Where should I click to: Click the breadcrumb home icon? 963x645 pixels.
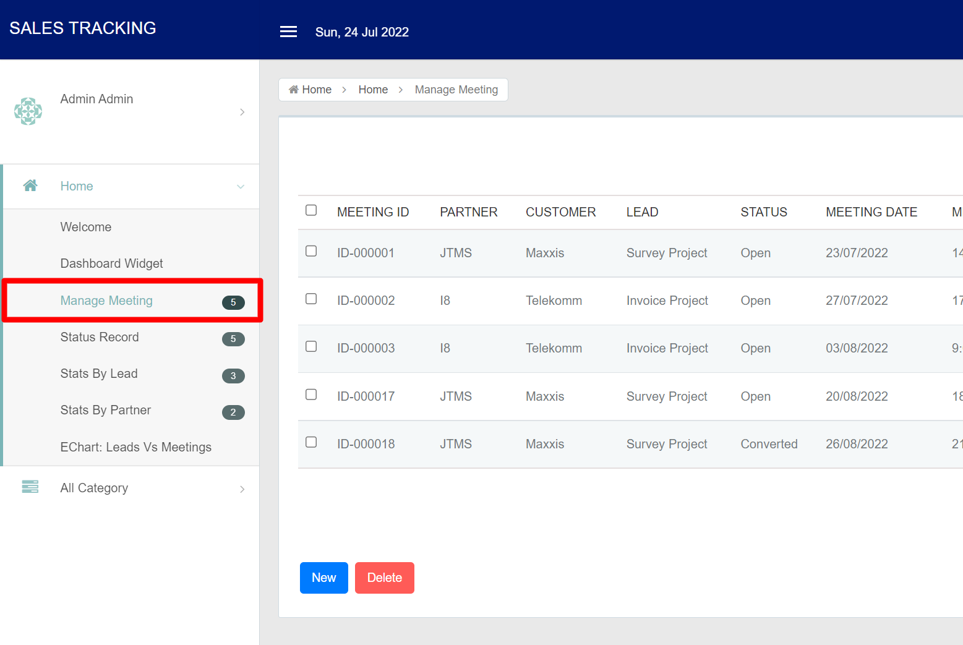(x=294, y=90)
